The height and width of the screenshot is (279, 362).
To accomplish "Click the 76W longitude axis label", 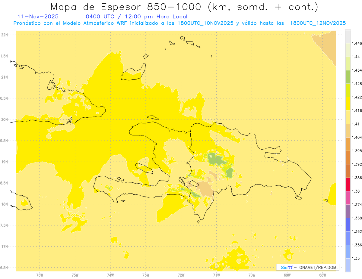I will click(40, 275).
